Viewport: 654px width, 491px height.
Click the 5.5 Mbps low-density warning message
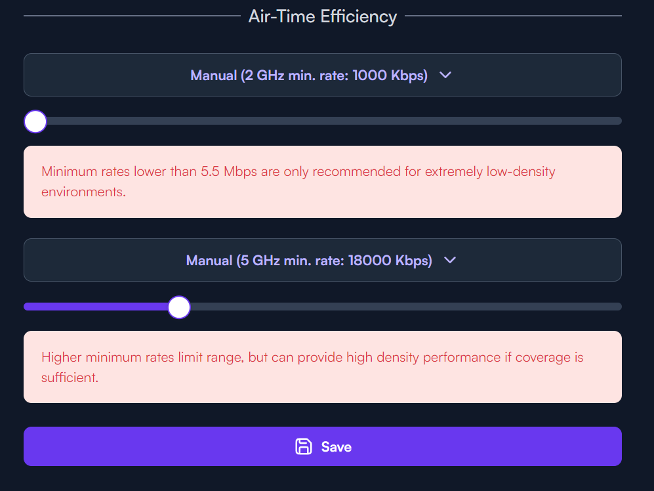(323, 182)
